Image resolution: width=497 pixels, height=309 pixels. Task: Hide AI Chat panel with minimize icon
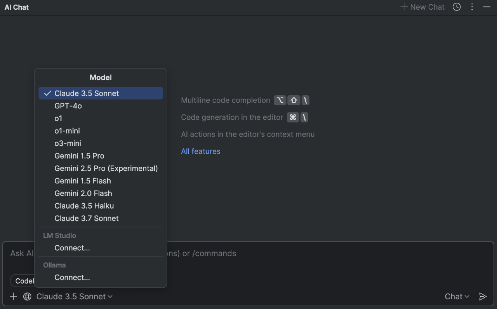point(487,7)
